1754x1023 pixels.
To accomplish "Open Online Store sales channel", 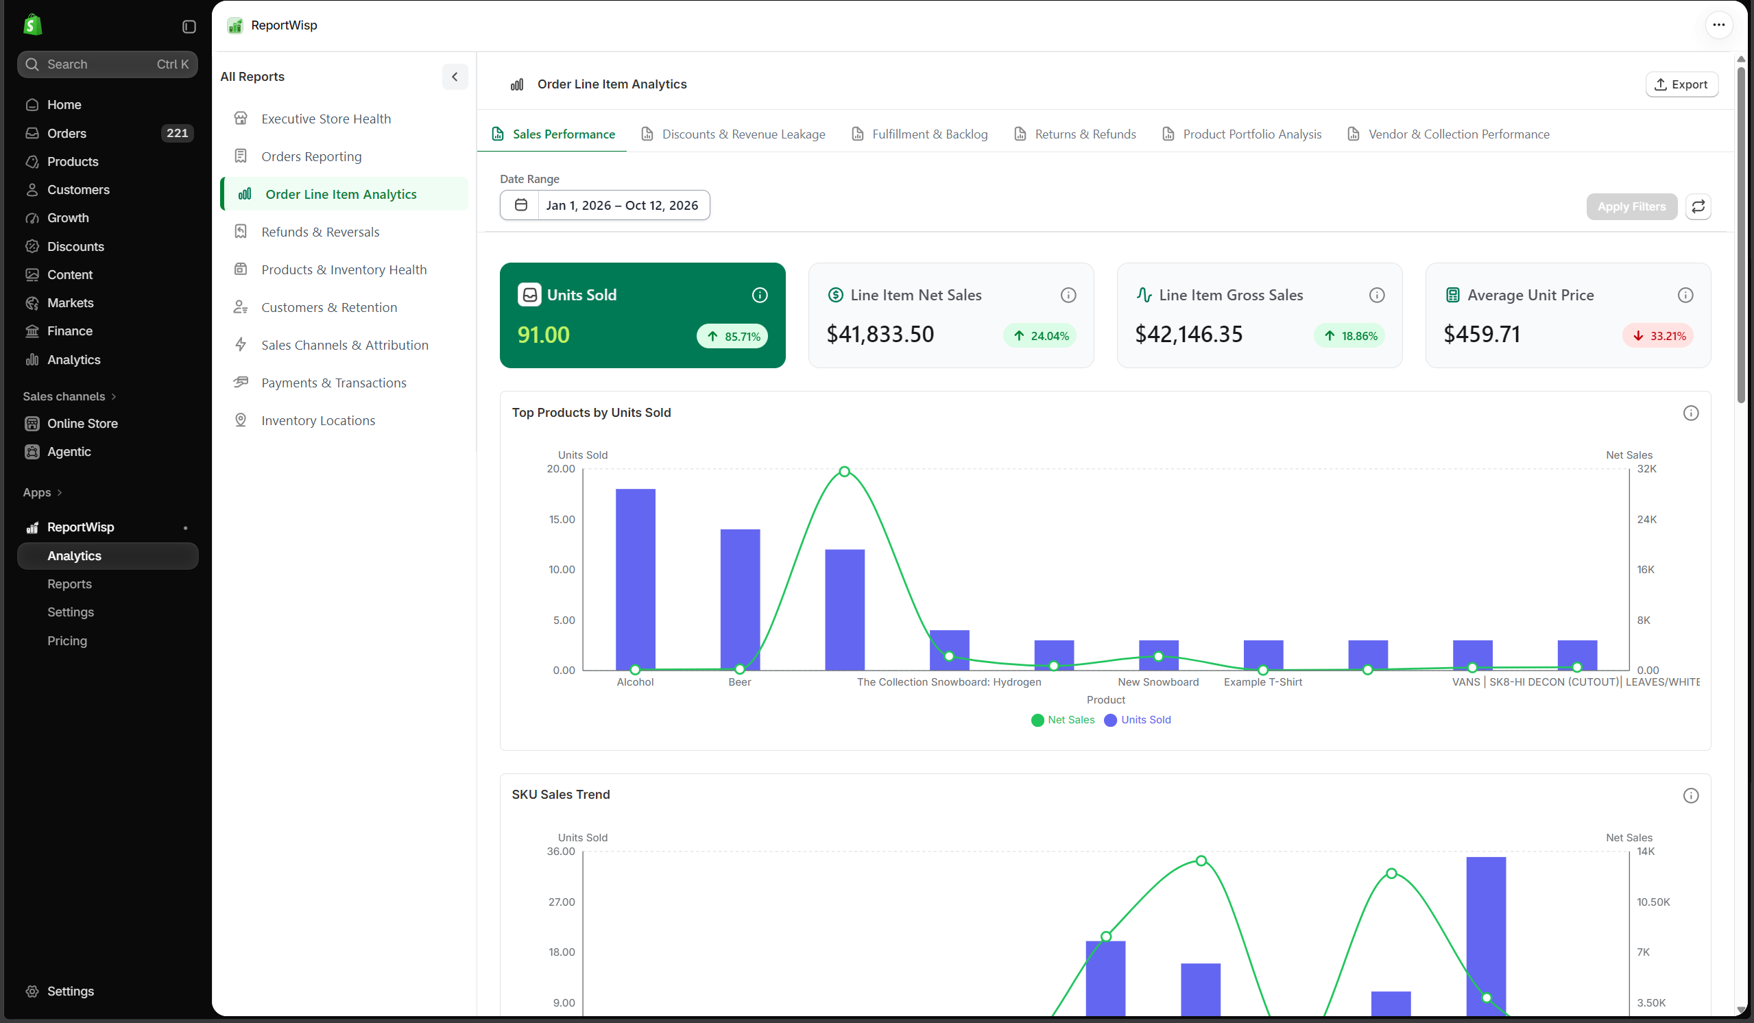I will [x=107, y=423].
